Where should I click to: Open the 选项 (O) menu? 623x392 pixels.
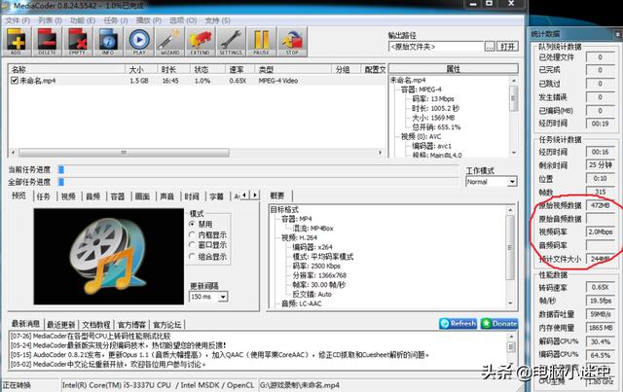click(183, 20)
